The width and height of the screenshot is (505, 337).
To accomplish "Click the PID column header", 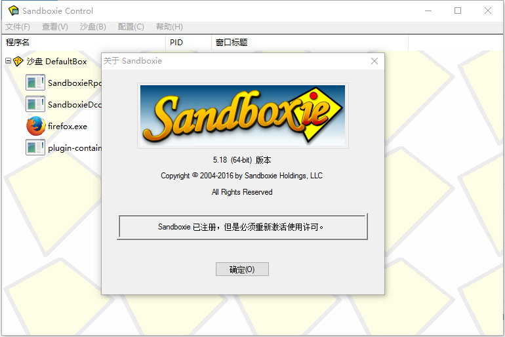I will click(188, 43).
